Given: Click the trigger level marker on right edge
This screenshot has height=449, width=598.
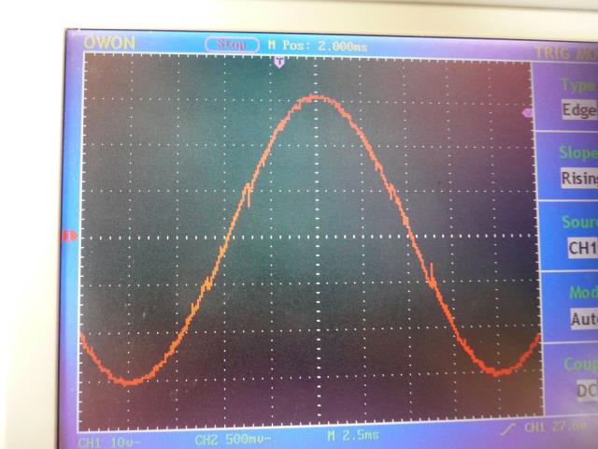Looking at the screenshot, I should tap(527, 112).
